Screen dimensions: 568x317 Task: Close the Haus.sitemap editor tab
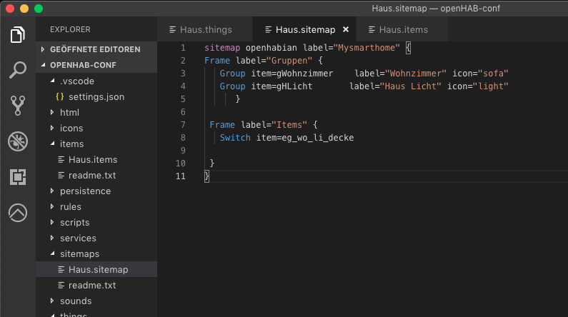click(x=346, y=30)
